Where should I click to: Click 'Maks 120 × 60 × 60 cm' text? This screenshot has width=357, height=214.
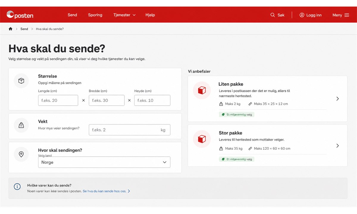[x=272, y=149]
